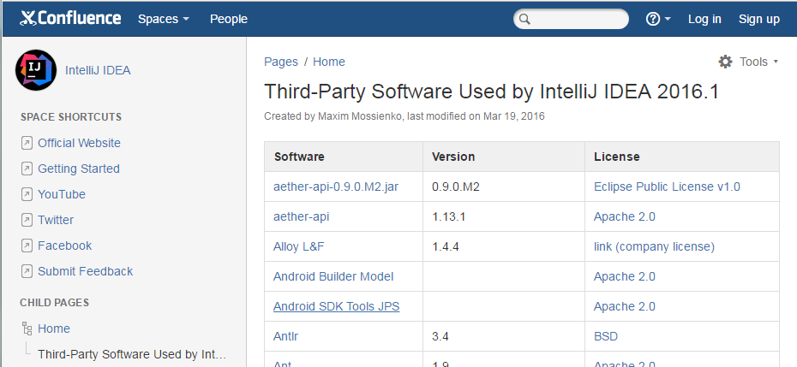Viewport: 797px width, 367px height.
Task: Click Sign up in the header
Action: click(759, 19)
